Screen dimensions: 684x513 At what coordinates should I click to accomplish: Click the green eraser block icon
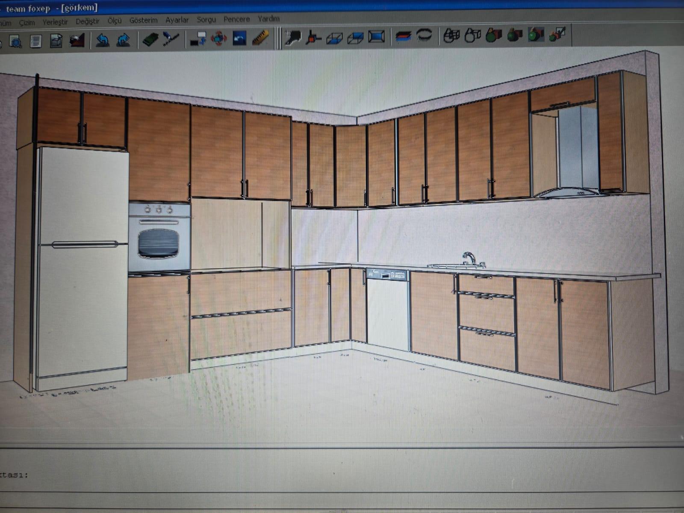tap(150, 40)
